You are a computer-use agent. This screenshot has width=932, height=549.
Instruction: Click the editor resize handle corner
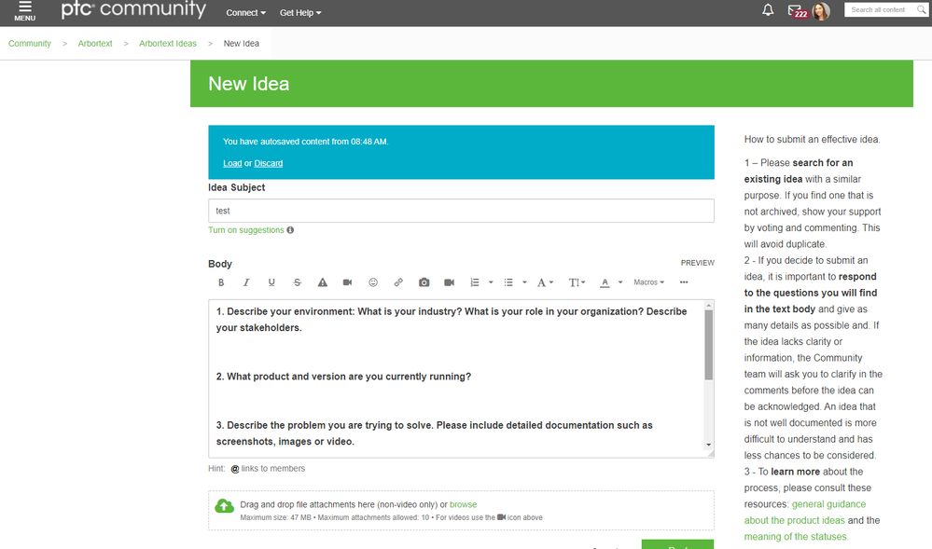point(710,453)
